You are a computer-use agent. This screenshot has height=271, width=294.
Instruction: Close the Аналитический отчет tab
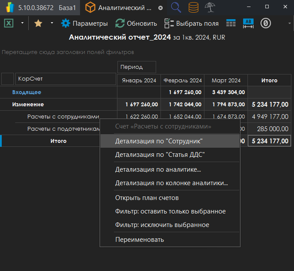point(160,8)
